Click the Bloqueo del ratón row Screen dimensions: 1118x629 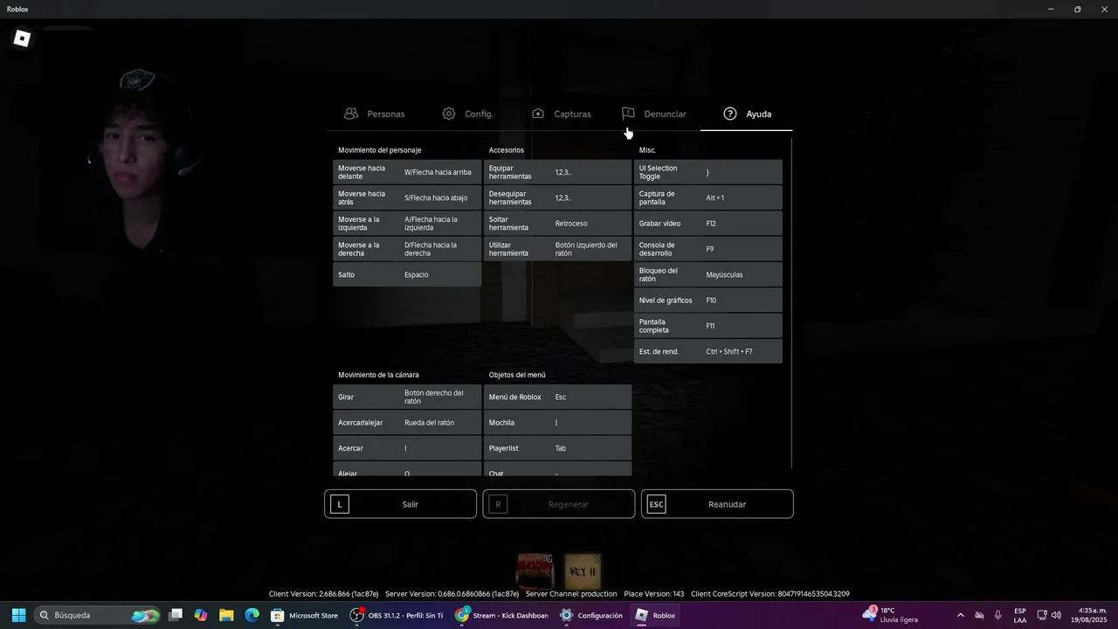708,274
